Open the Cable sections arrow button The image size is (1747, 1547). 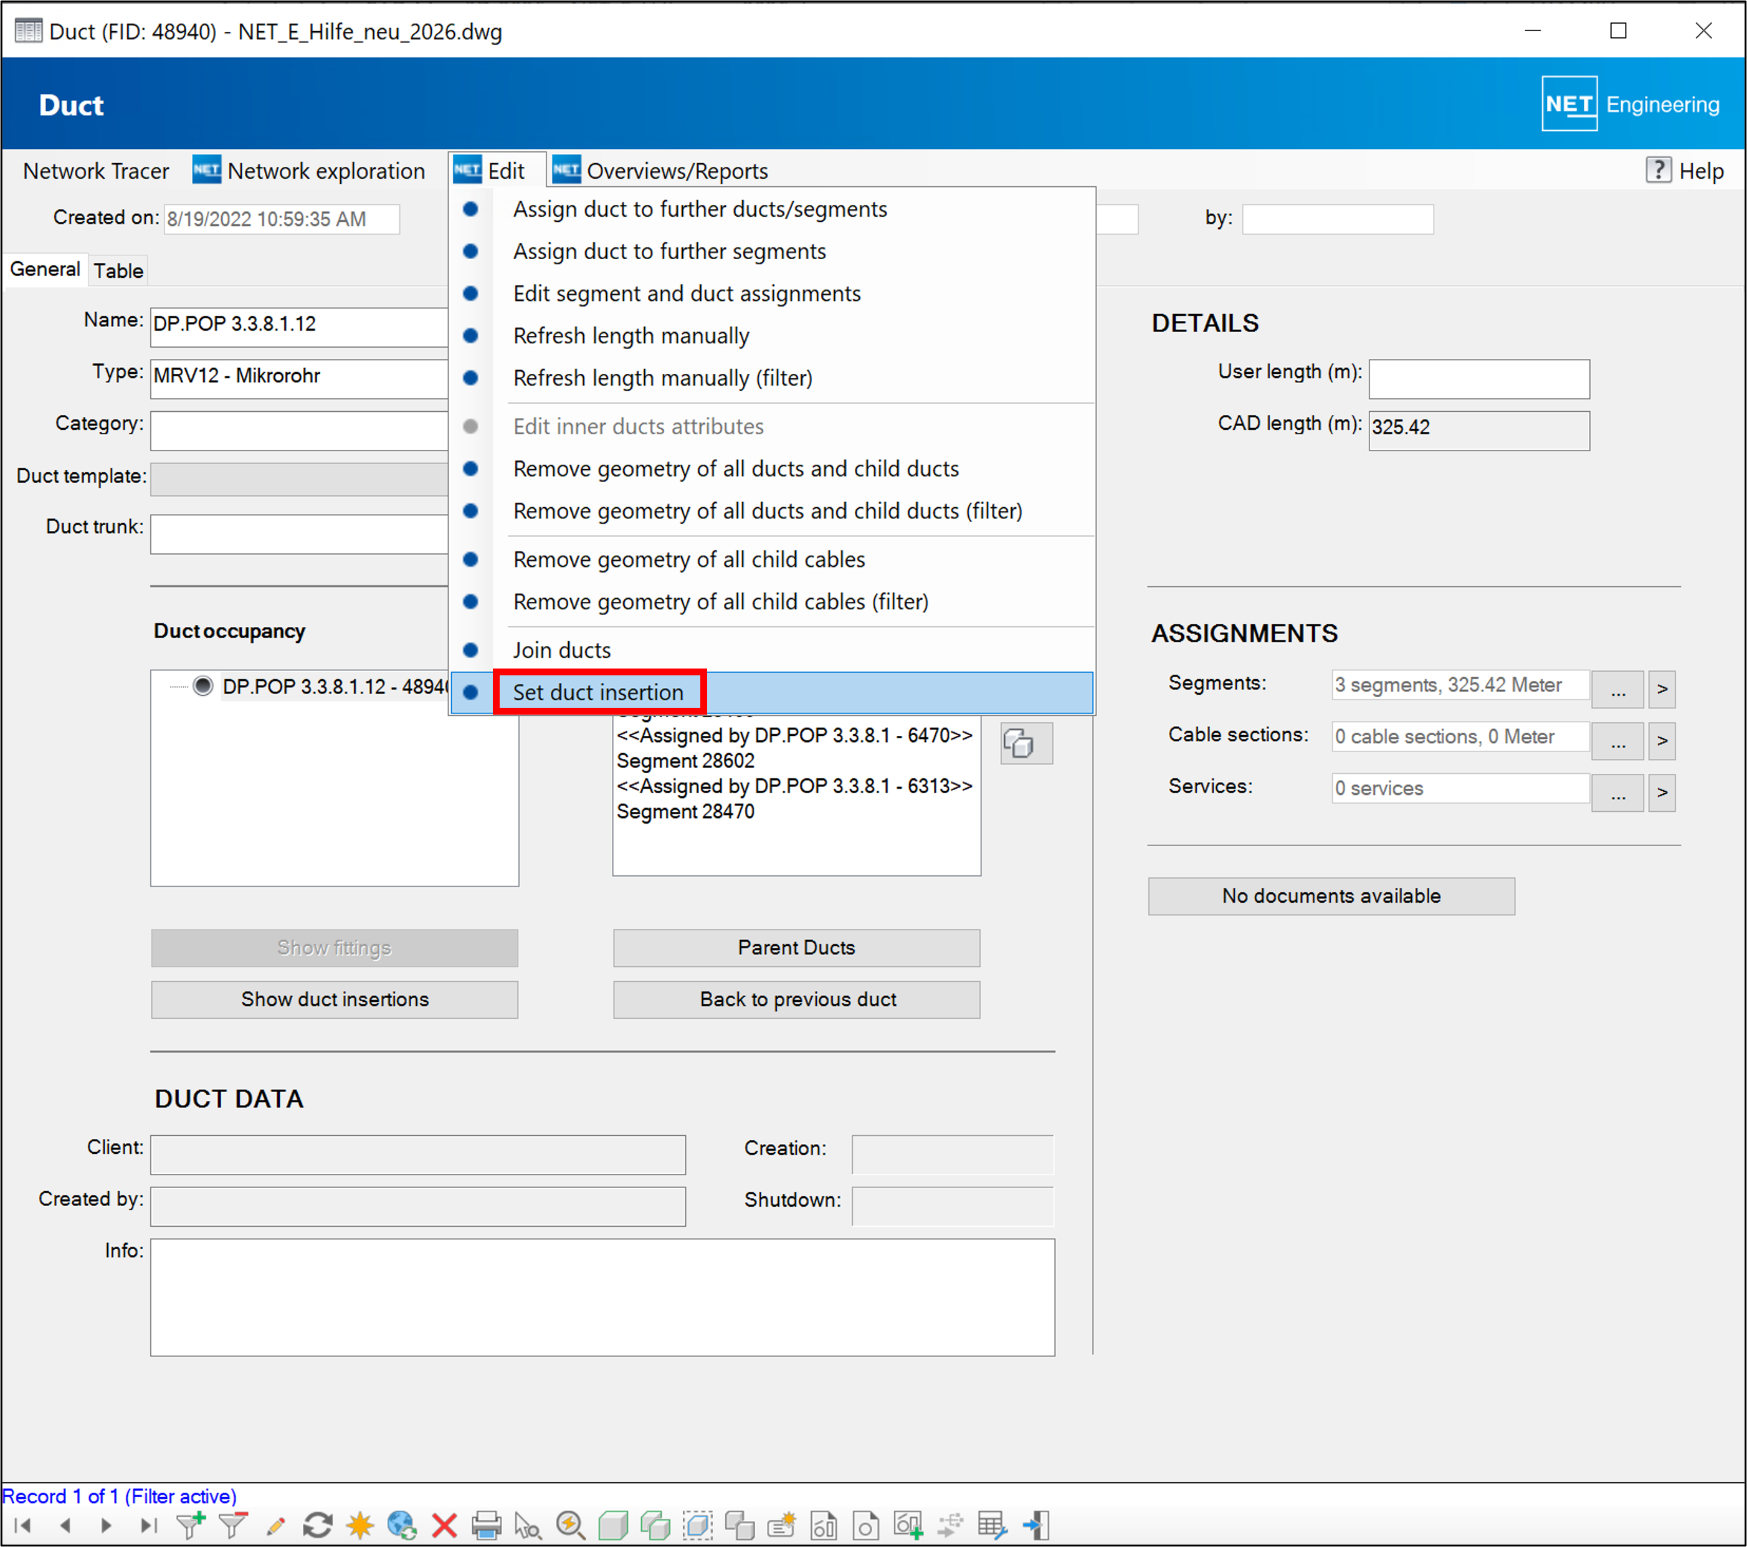point(1662,741)
